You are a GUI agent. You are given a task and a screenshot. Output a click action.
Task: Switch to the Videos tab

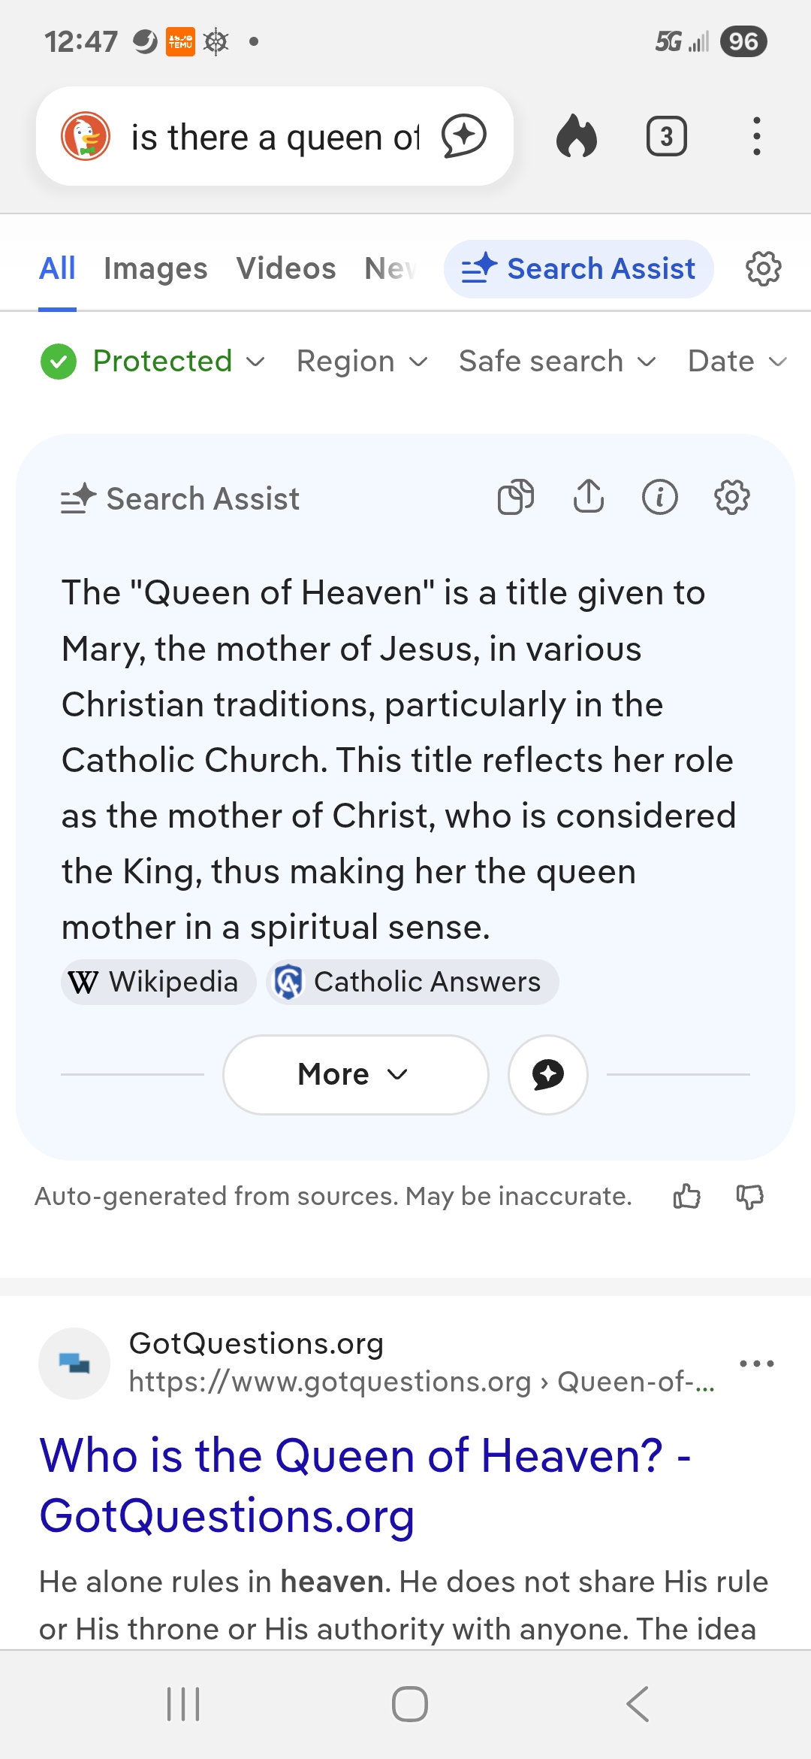[286, 268]
